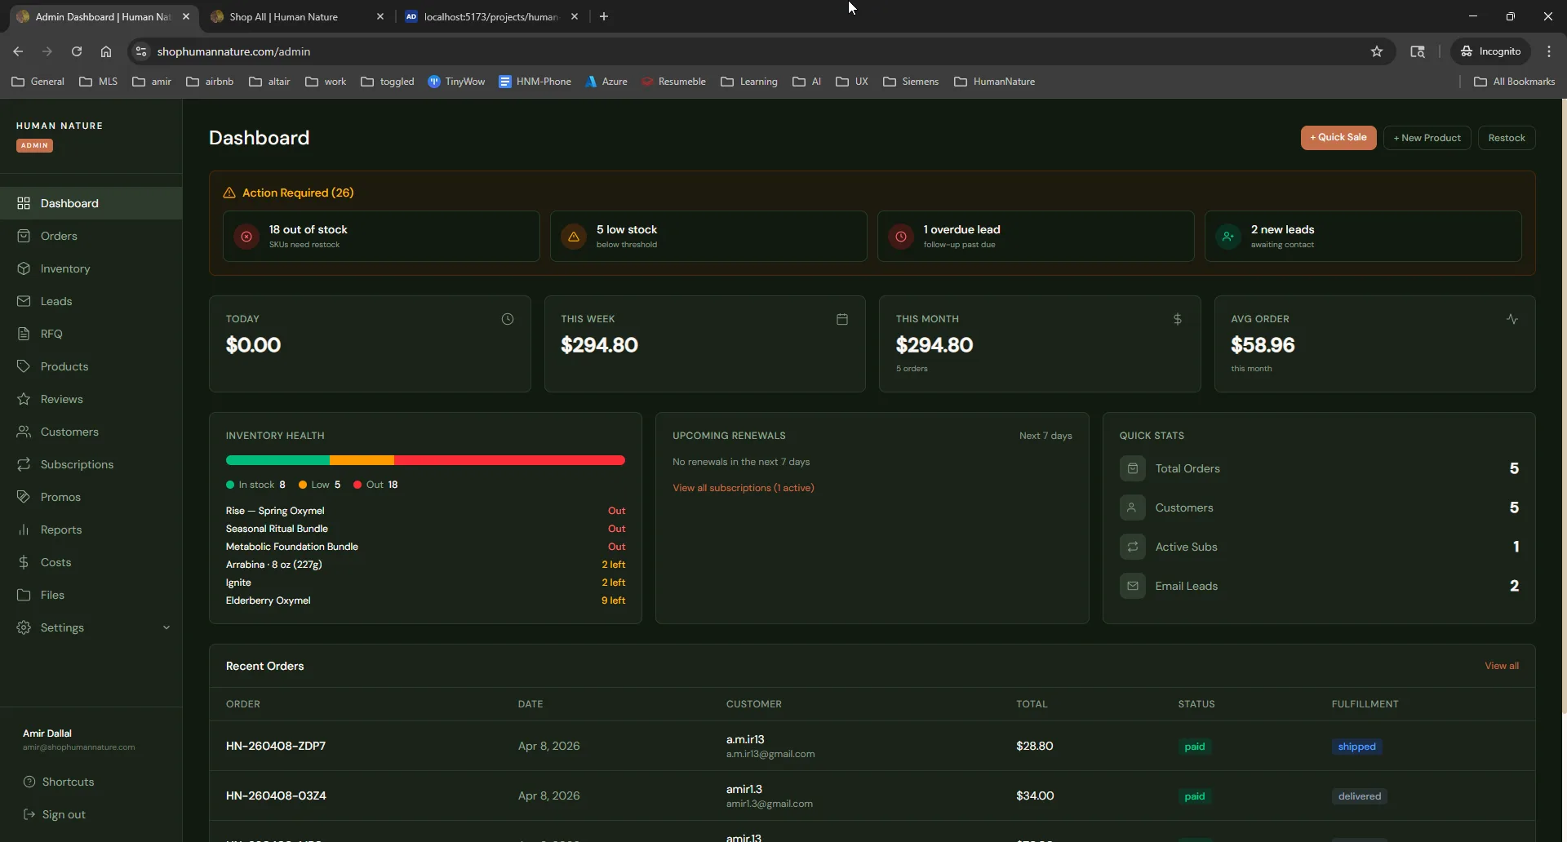The image size is (1567, 842).
Task: Click the calendar icon on This Week card
Action: pyautogui.click(x=842, y=319)
